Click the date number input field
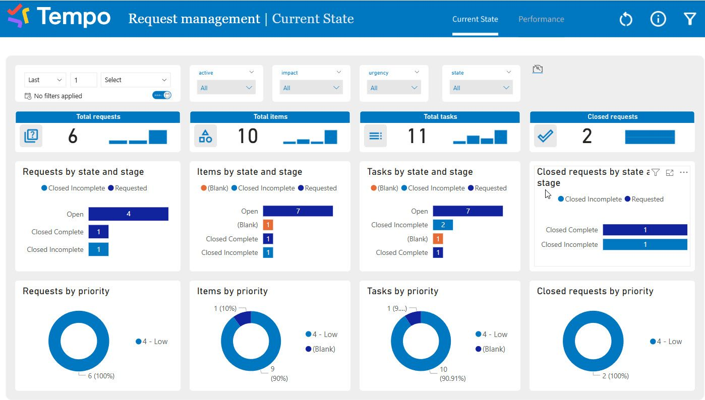Screen dimensions: 705x400 click(x=83, y=80)
